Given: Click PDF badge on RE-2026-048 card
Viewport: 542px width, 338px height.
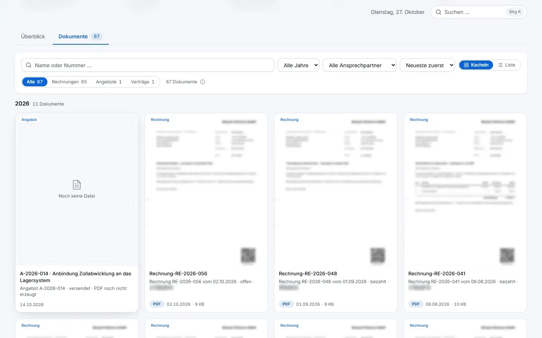Looking at the screenshot, I should (286, 304).
